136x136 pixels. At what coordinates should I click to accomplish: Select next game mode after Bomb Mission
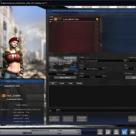[x=104, y=69]
